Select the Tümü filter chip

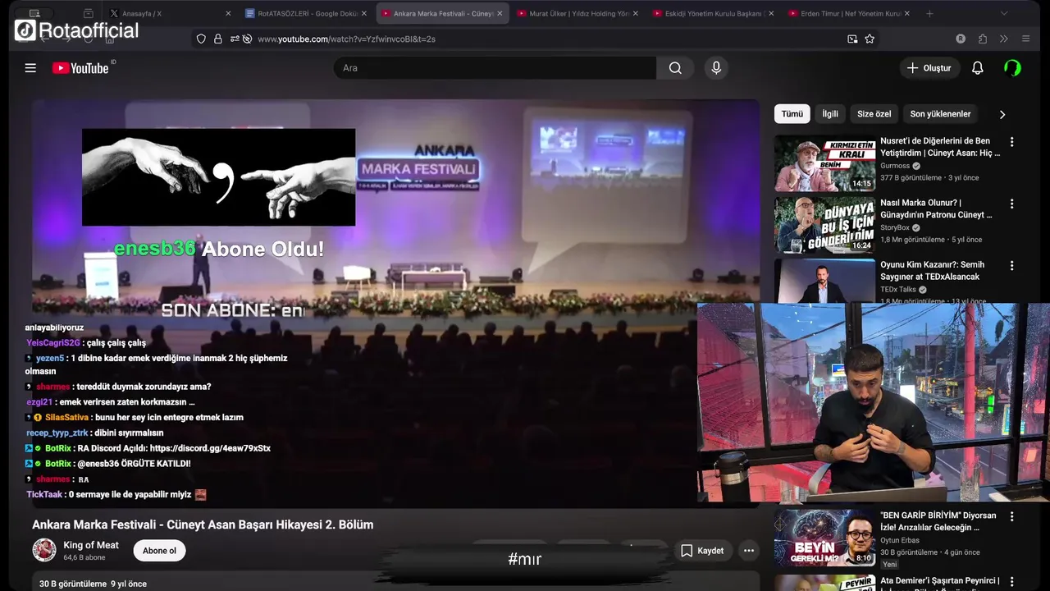click(x=792, y=114)
